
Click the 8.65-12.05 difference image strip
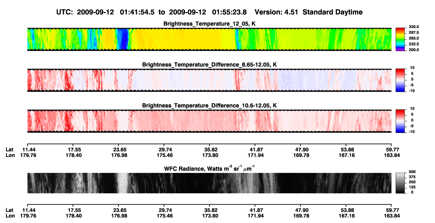point(209,80)
